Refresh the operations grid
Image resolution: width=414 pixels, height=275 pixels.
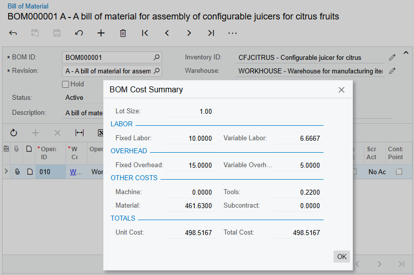coord(13,133)
